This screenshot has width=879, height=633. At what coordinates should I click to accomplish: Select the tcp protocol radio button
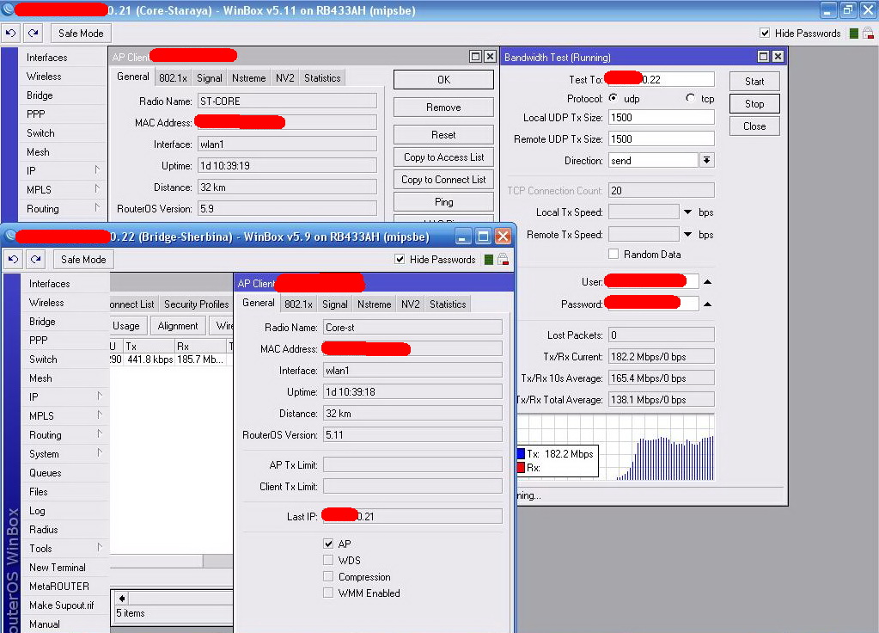pyautogui.click(x=691, y=99)
